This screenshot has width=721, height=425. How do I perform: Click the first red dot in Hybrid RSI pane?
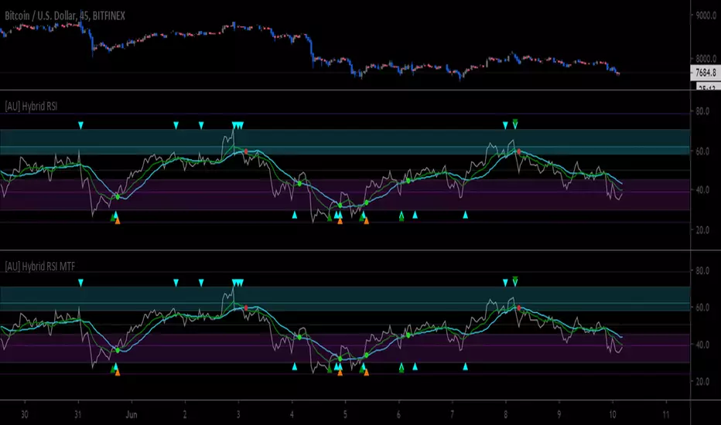coord(245,151)
